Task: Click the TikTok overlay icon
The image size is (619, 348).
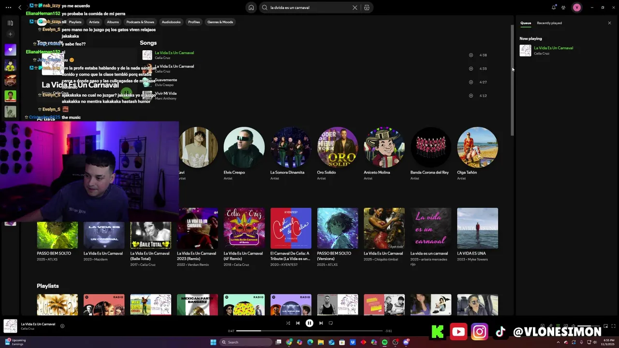Action: tap(501, 332)
